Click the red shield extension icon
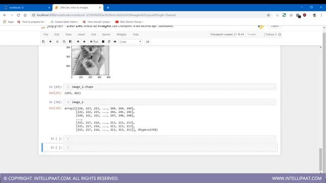Viewport: 326px width, 183px height. pyautogui.click(x=305, y=15)
